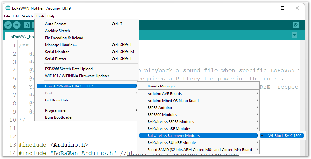This screenshot has width=311, height=159.
Task: Close the open Tools menu
Action: pyautogui.click(x=40, y=16)
